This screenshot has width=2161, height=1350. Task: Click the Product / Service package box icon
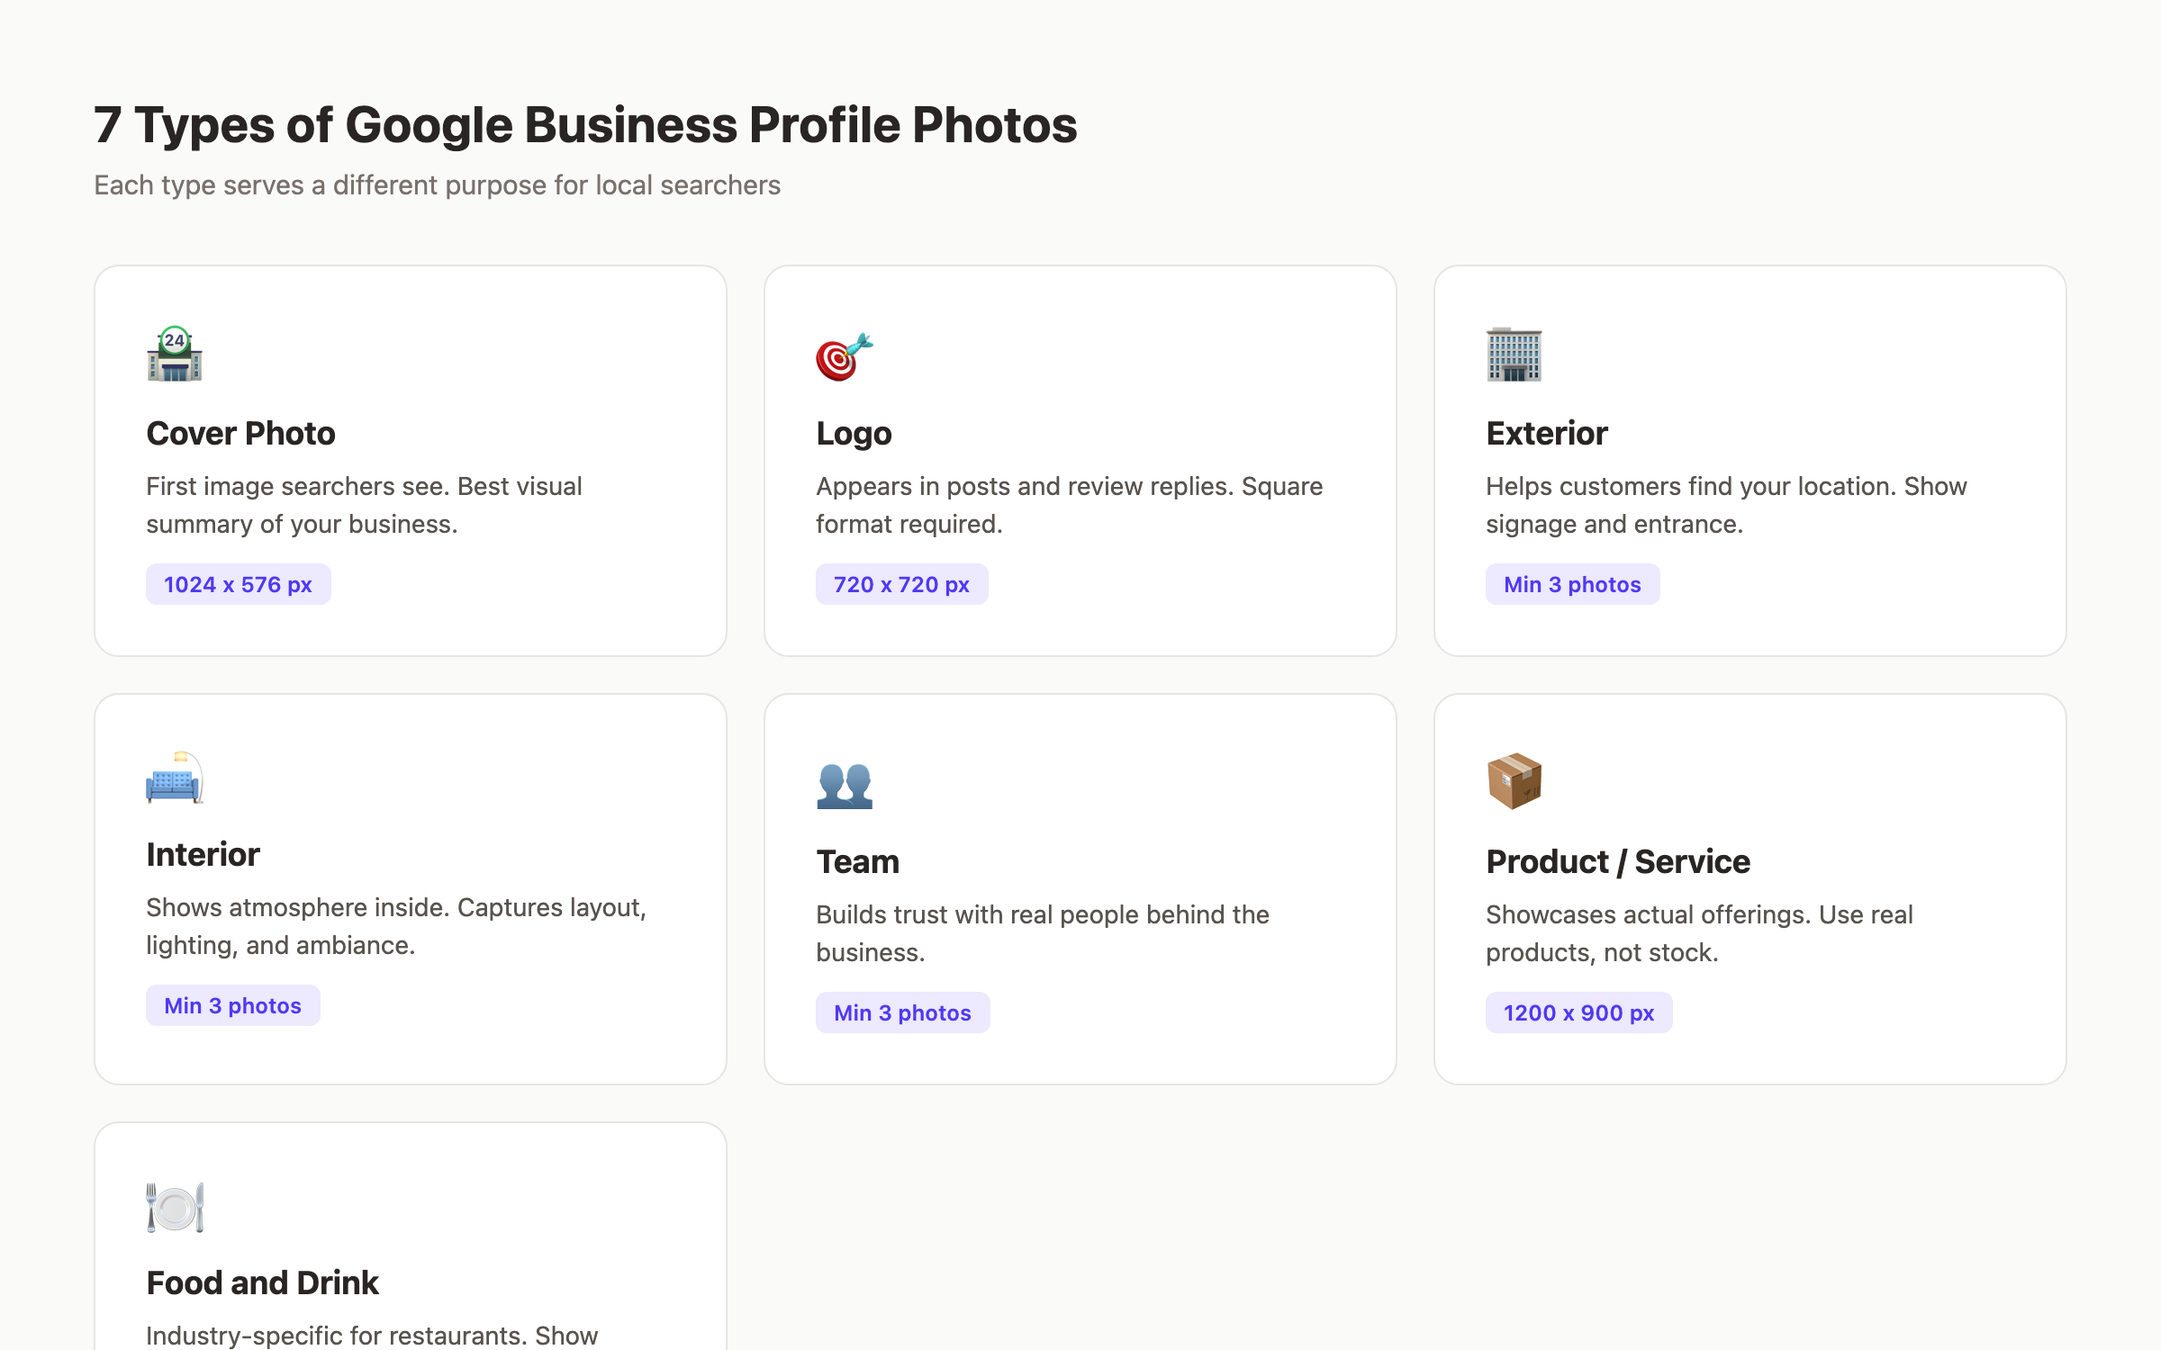(1514, 779)
